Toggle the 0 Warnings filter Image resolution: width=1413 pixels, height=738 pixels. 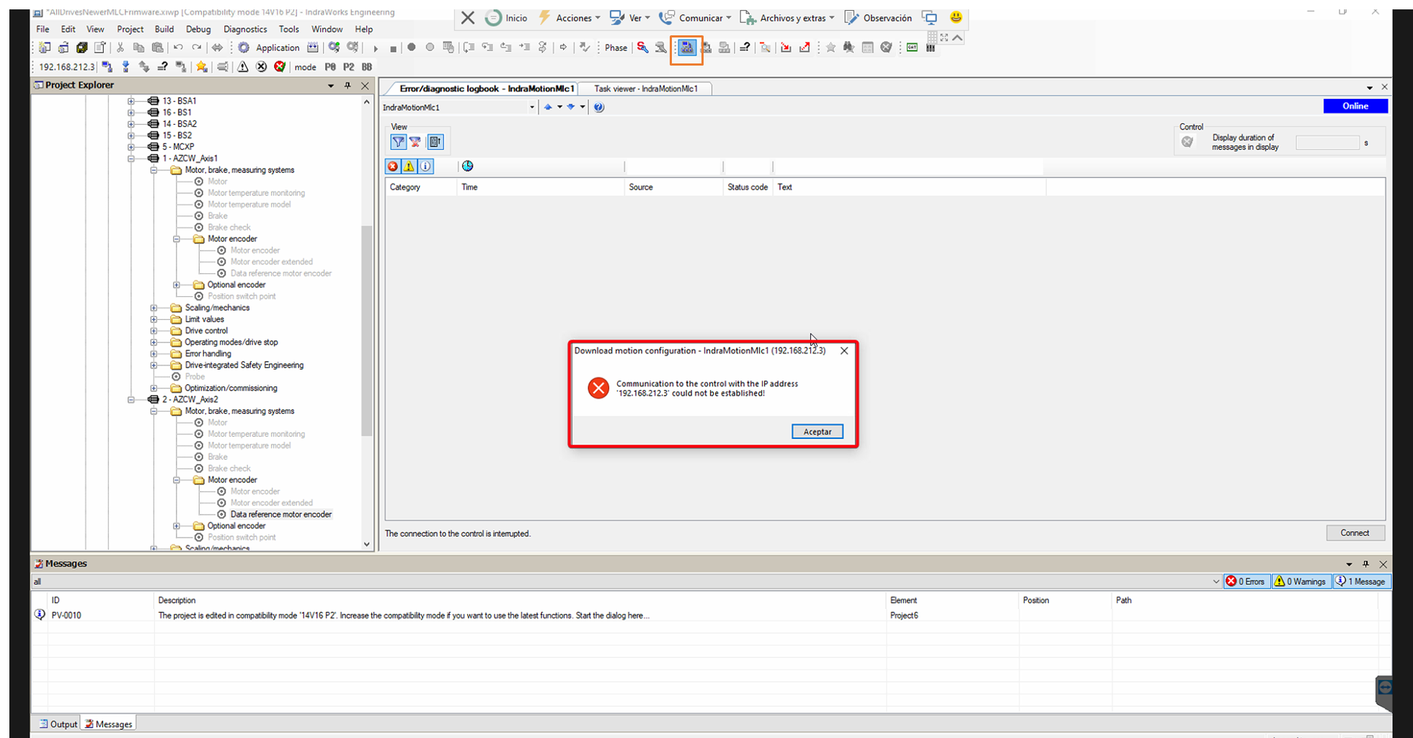coord(1301,582)
